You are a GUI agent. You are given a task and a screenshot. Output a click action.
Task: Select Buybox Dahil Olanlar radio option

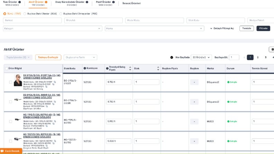tap(25, 13)
